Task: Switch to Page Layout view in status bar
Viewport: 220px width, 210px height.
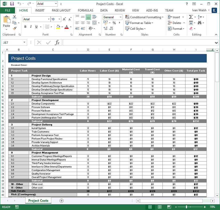Action: [159, 207]
